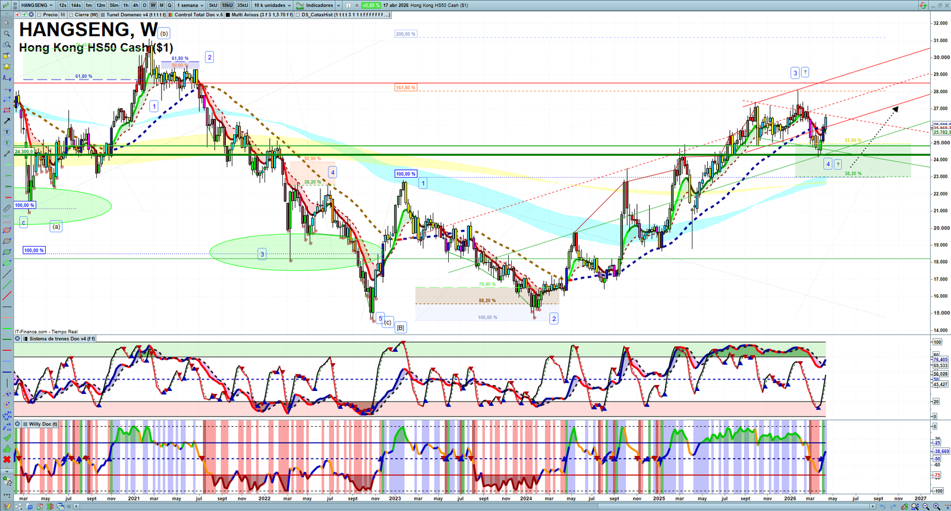
Task: Switch to the daily D timeframe
Action: tap(144, 5)
